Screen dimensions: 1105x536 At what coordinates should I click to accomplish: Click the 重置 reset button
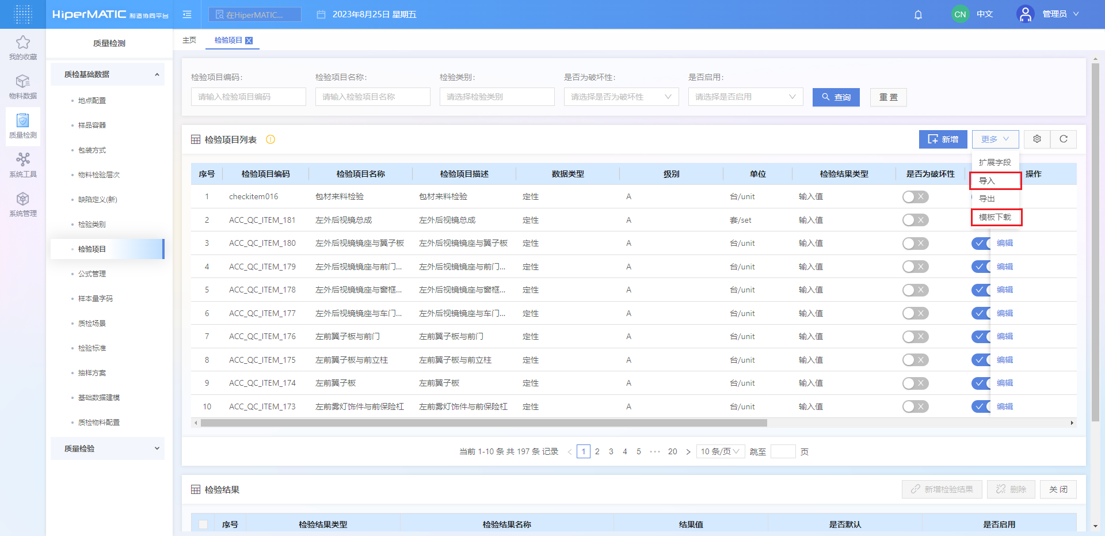pyautogui.click(x=889, y=97)
